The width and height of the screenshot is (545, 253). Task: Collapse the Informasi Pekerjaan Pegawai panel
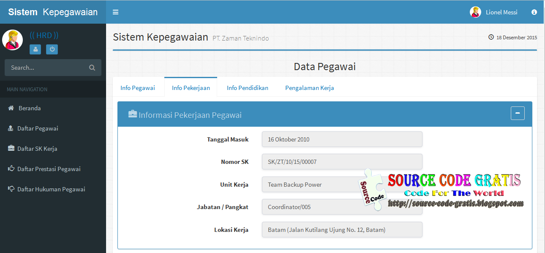(518, 113)
